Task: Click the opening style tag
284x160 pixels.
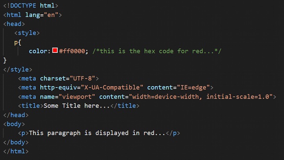Action: 27,33
